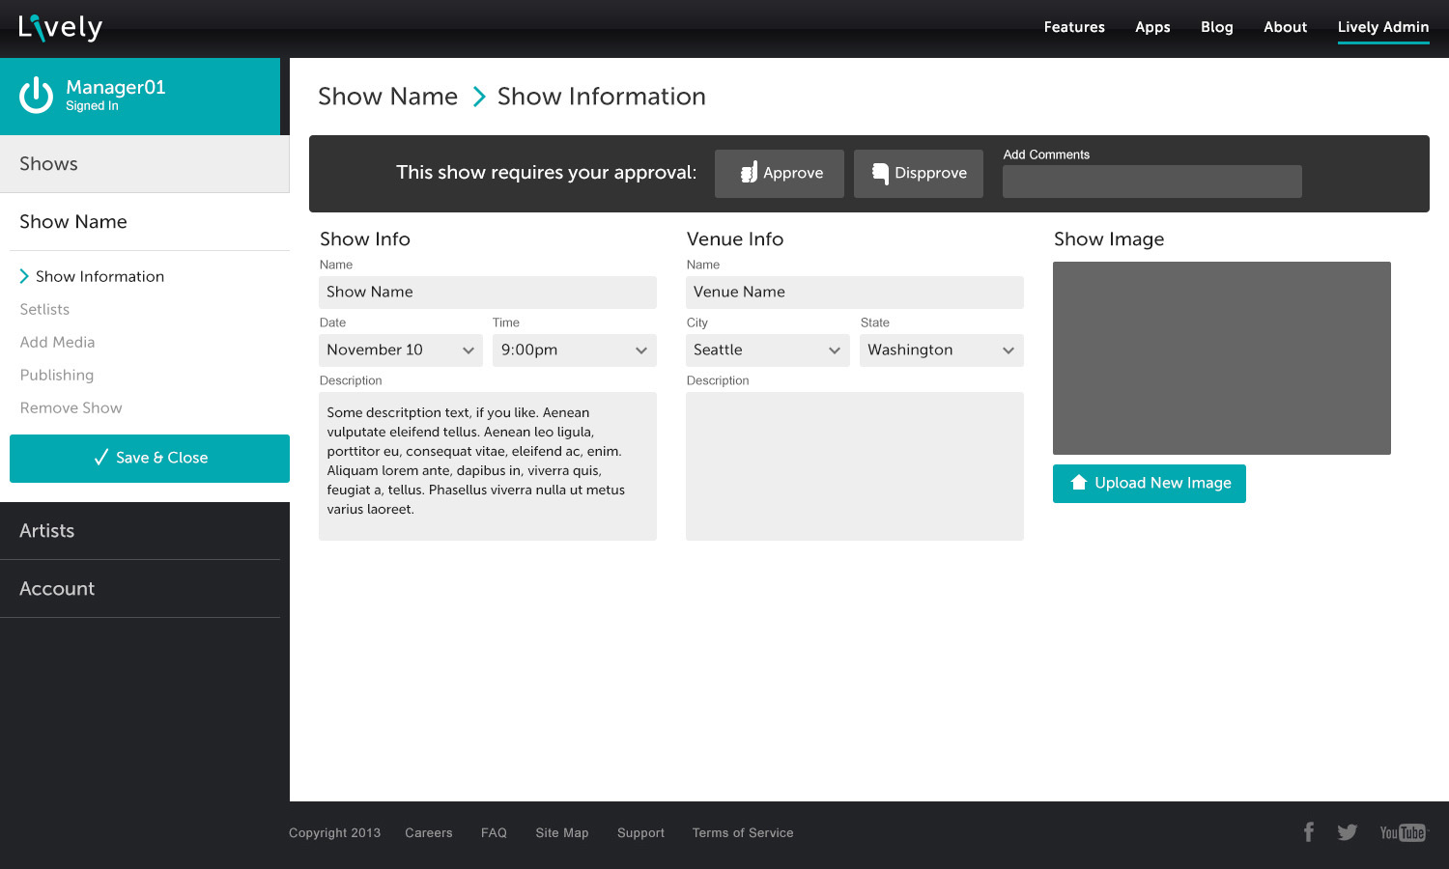Select Setlists in the sidebar
This screenshot has height=869, width=1449.
coord(45,310)
